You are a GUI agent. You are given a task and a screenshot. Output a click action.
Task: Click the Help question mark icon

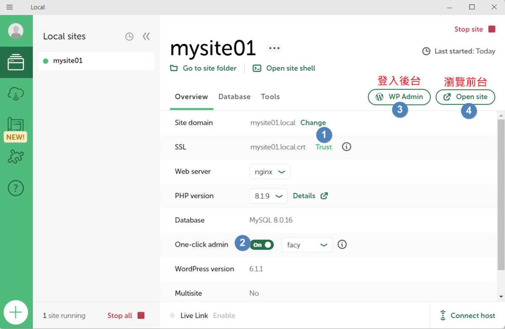(x=16, y=188)
